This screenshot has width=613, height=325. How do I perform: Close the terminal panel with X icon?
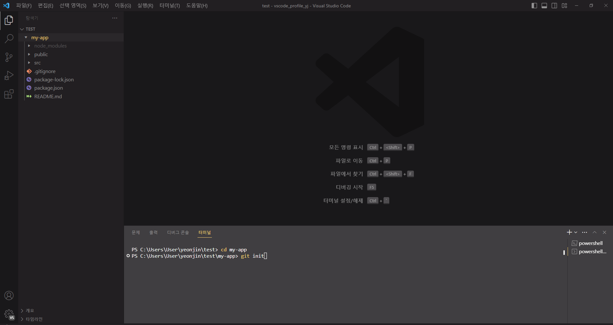click(604, 232)
